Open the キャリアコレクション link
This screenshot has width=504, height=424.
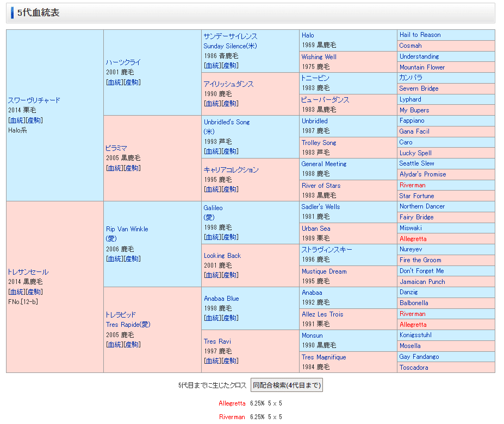(x=231, y=170)
